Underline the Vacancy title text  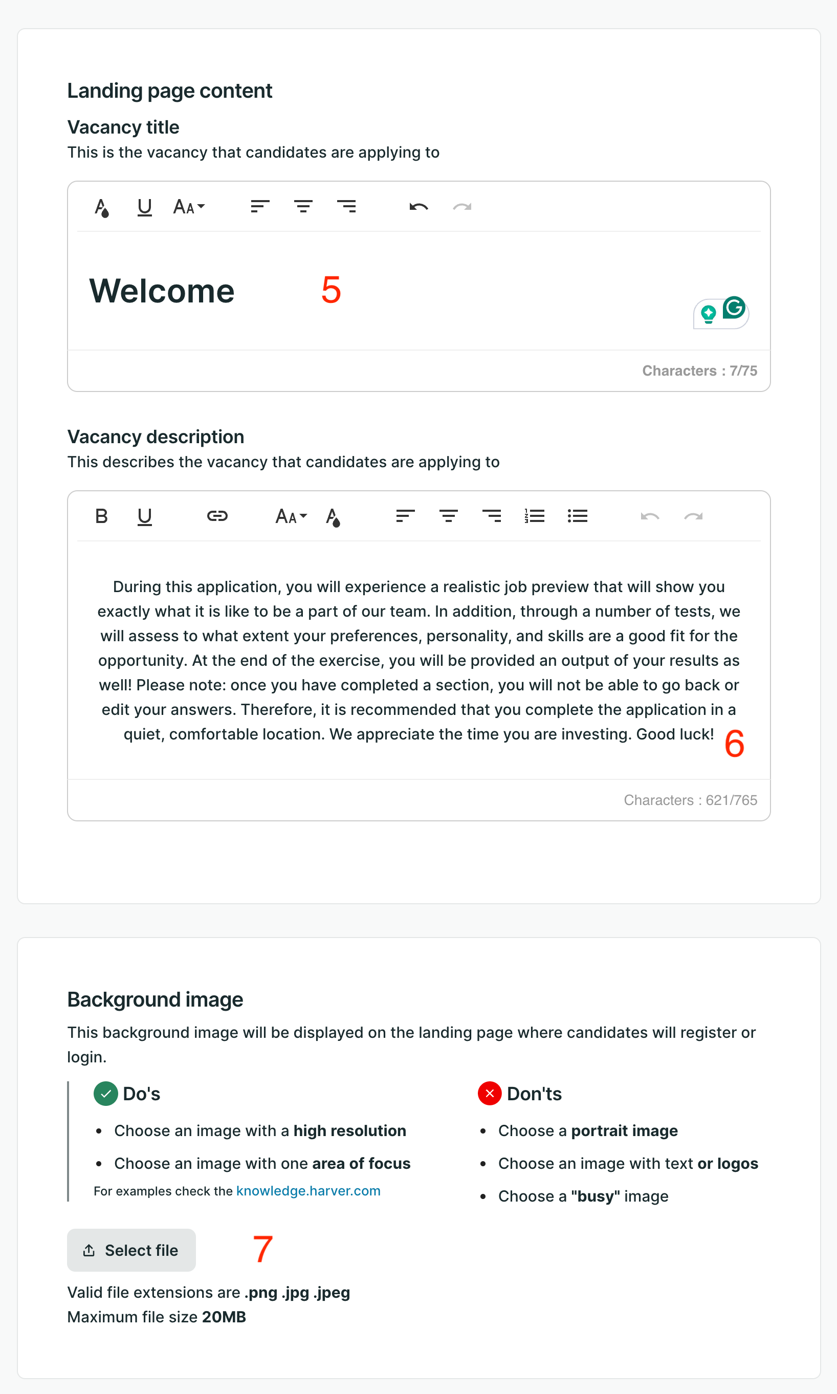(144, 207)
